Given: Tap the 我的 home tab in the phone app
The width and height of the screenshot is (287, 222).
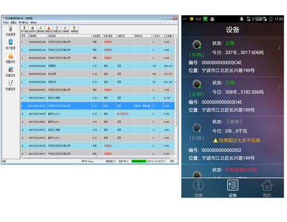Looking at the screenshot, I should click(x=267, y=188).
